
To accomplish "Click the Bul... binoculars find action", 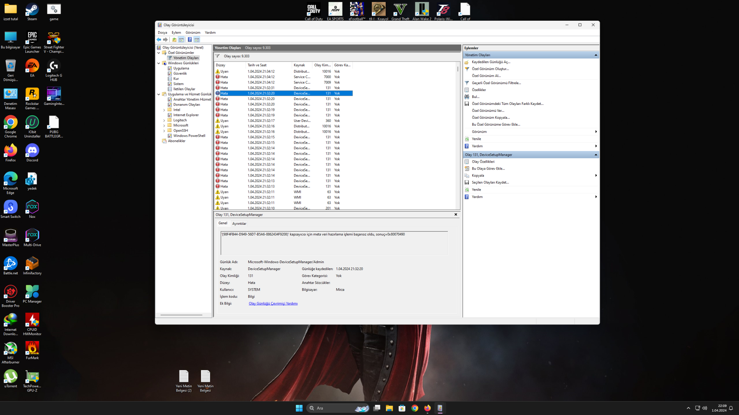I will 475,97.
